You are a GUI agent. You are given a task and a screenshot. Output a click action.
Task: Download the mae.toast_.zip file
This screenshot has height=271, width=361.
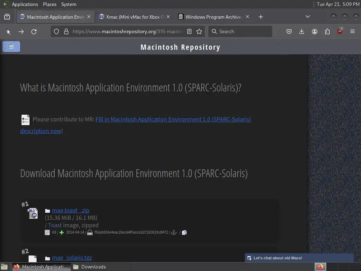71,210
